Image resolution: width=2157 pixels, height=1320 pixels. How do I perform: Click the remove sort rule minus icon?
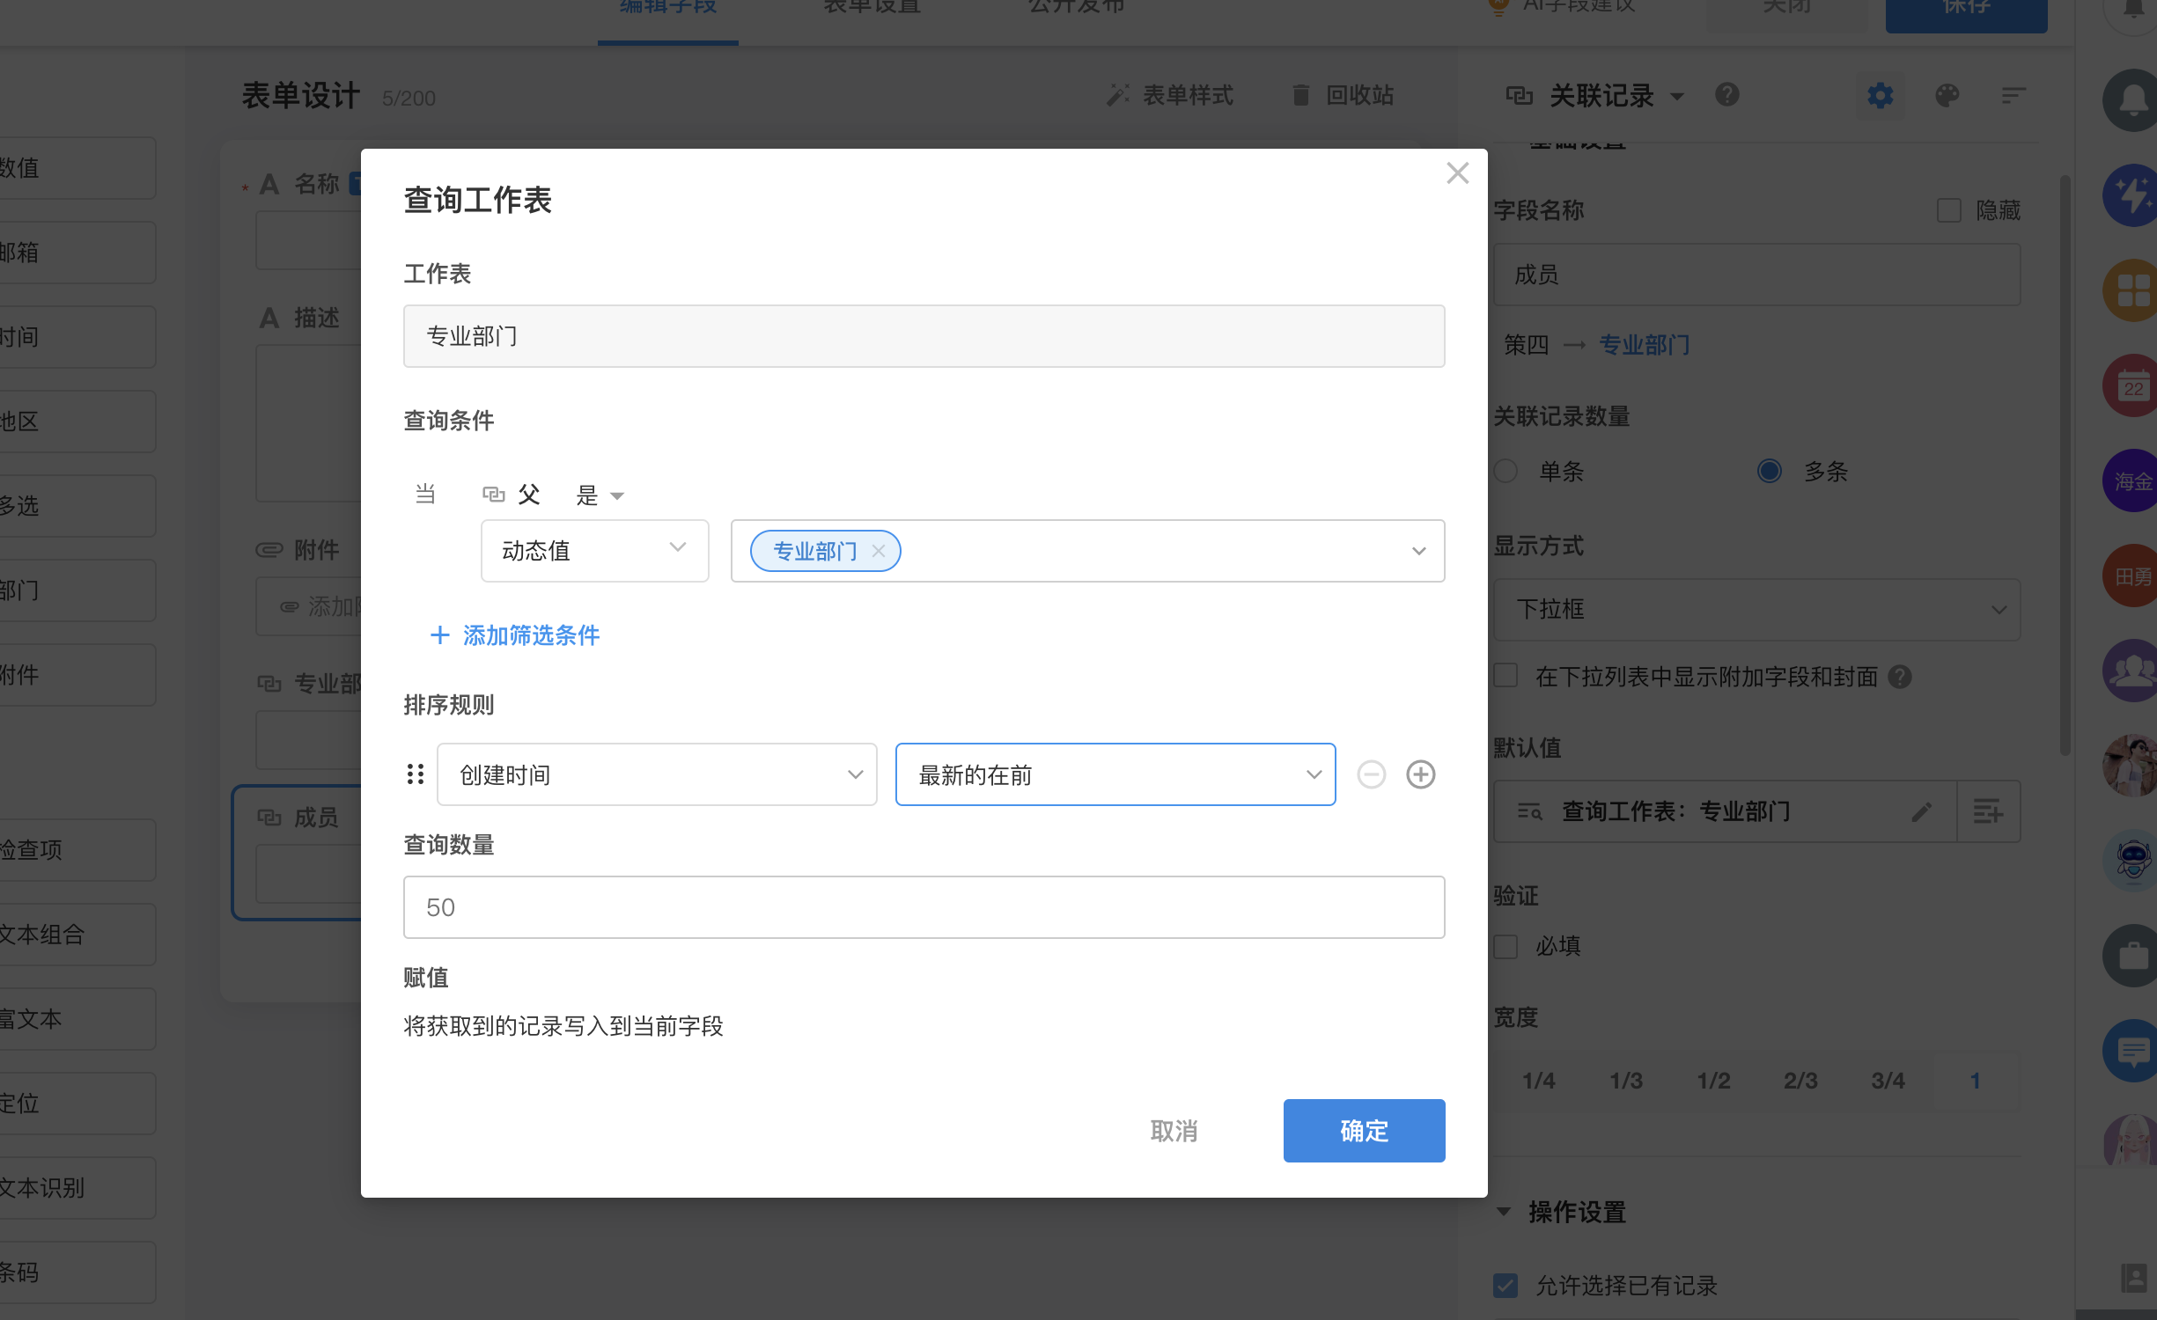tap(1371, 774)
